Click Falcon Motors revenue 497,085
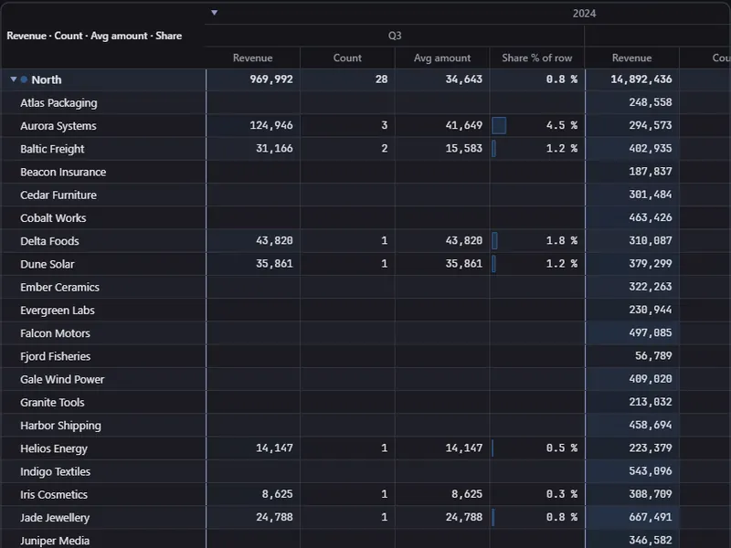Viewport: 731px width, 548px height. coord(651,332)
